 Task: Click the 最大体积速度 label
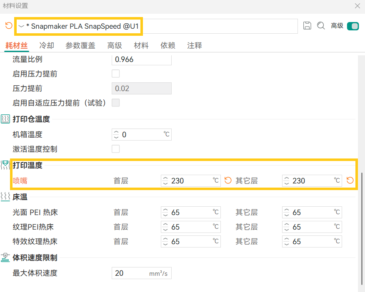(35, 273)
